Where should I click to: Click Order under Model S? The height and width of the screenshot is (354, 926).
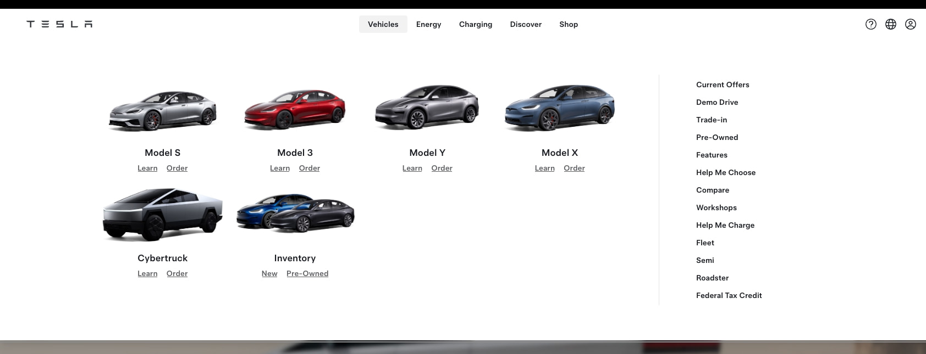[177, 168]
